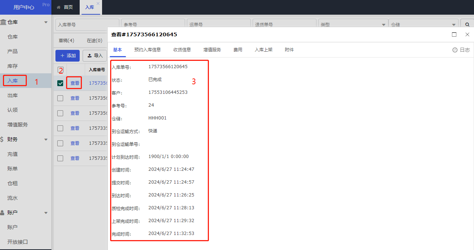The image size is (474, 250).
Task: Collapse the 仓库 sidebar group arrow
Action: click(x=46, y=22)
